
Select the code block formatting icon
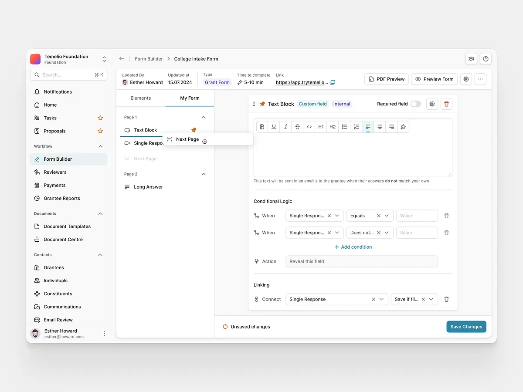pos(309,127)
